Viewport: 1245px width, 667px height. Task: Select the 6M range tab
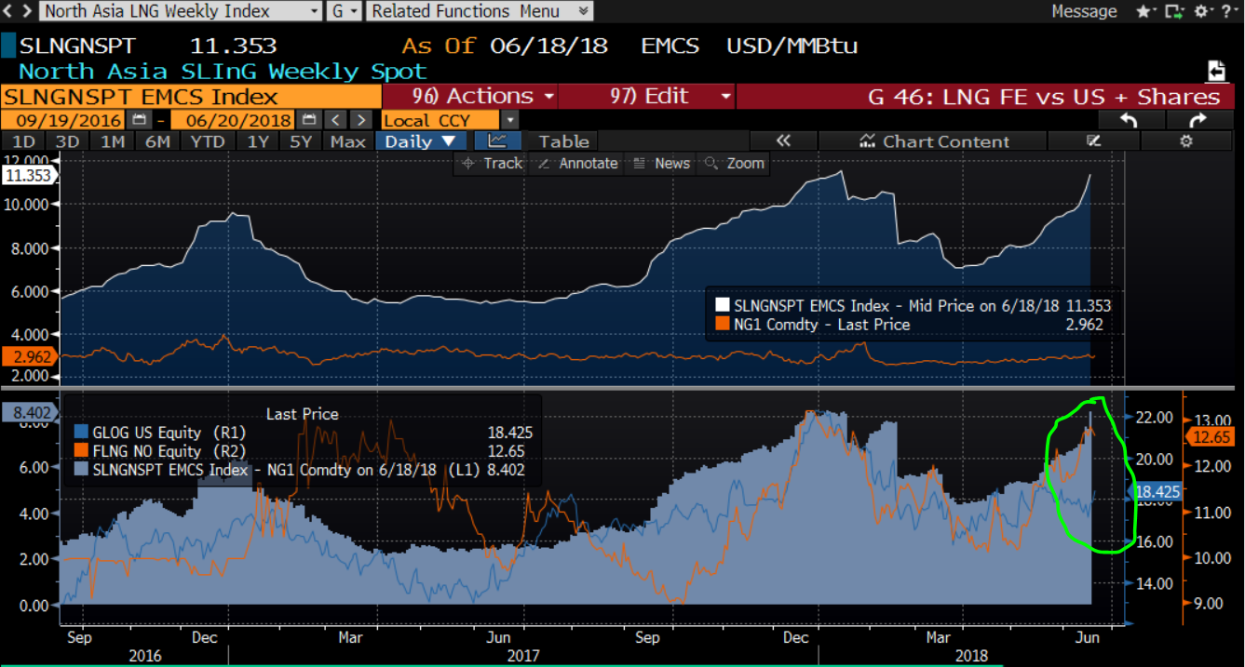(x=157, y=141)
